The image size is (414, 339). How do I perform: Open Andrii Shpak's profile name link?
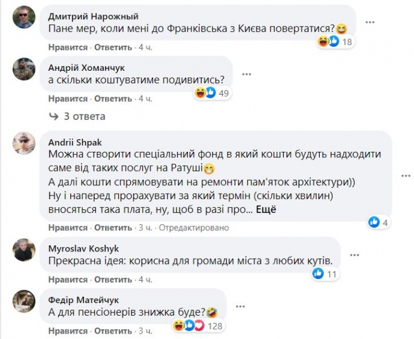(x=74, y=142)
